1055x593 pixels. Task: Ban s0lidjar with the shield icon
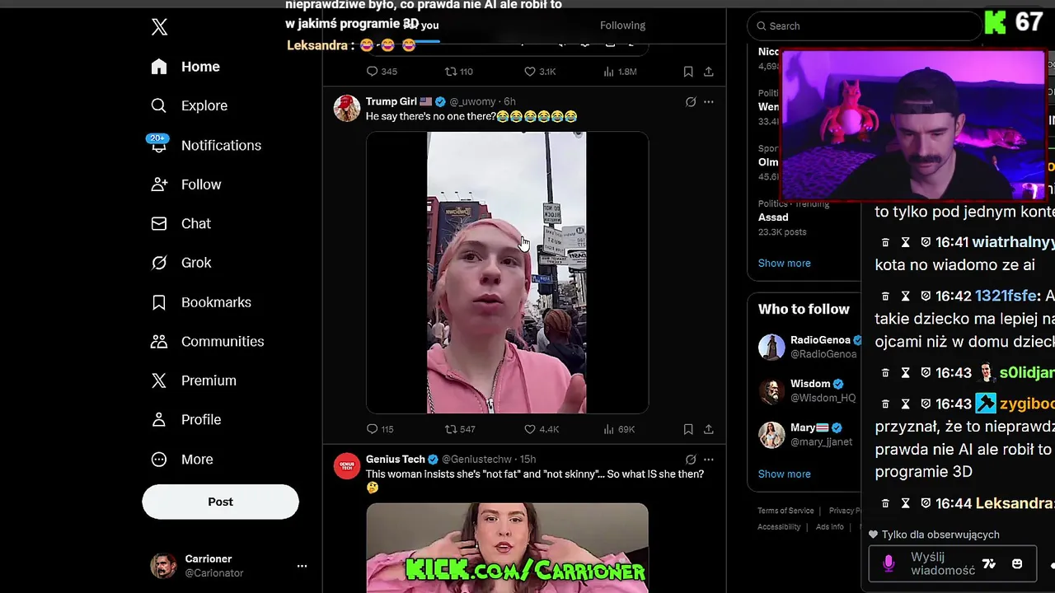click(925, 373)
